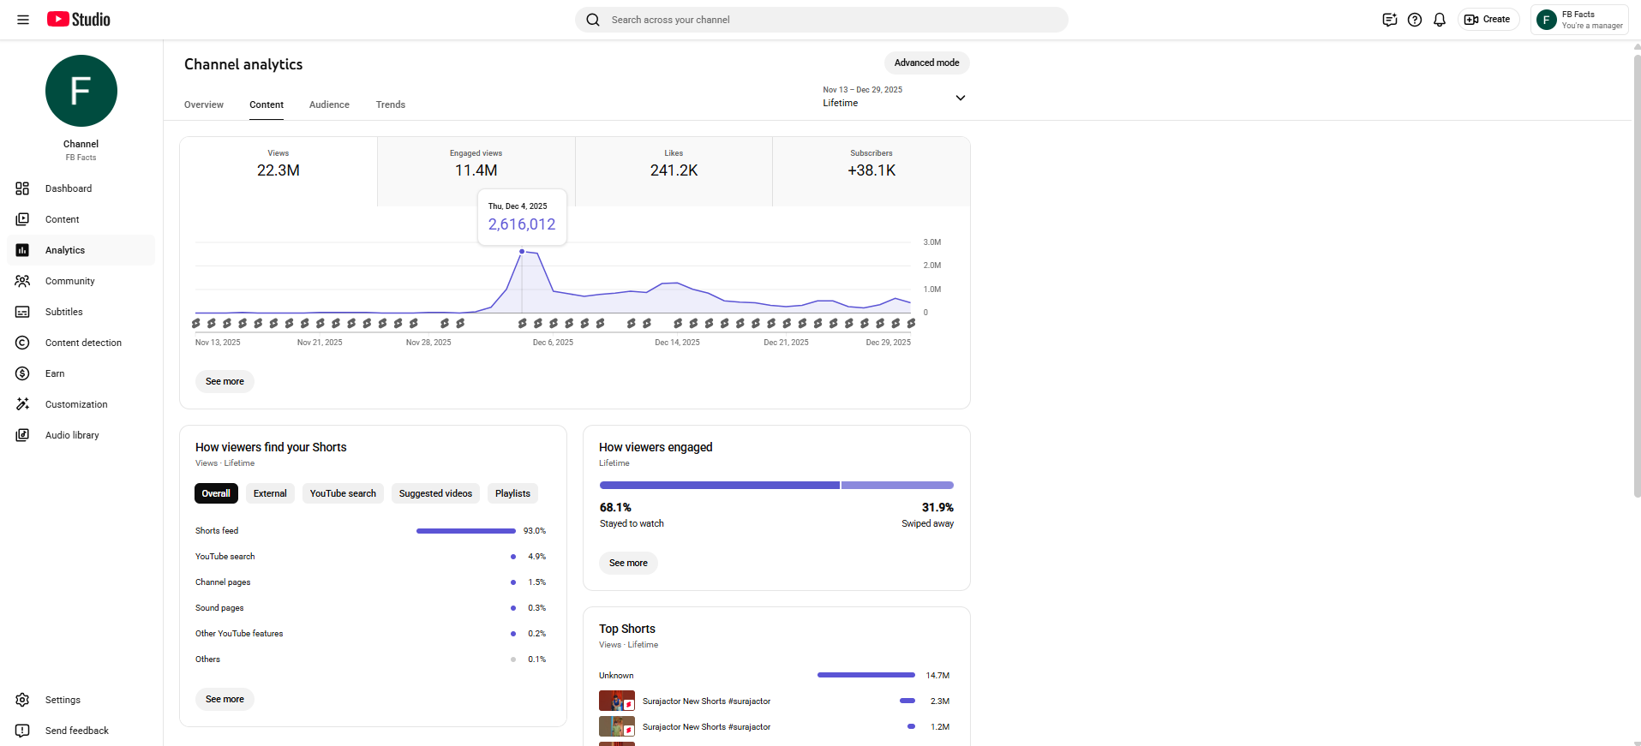The image size is (1641, 746).
Task: Go to Subtitles in sidebar
Action: (64, 312)
